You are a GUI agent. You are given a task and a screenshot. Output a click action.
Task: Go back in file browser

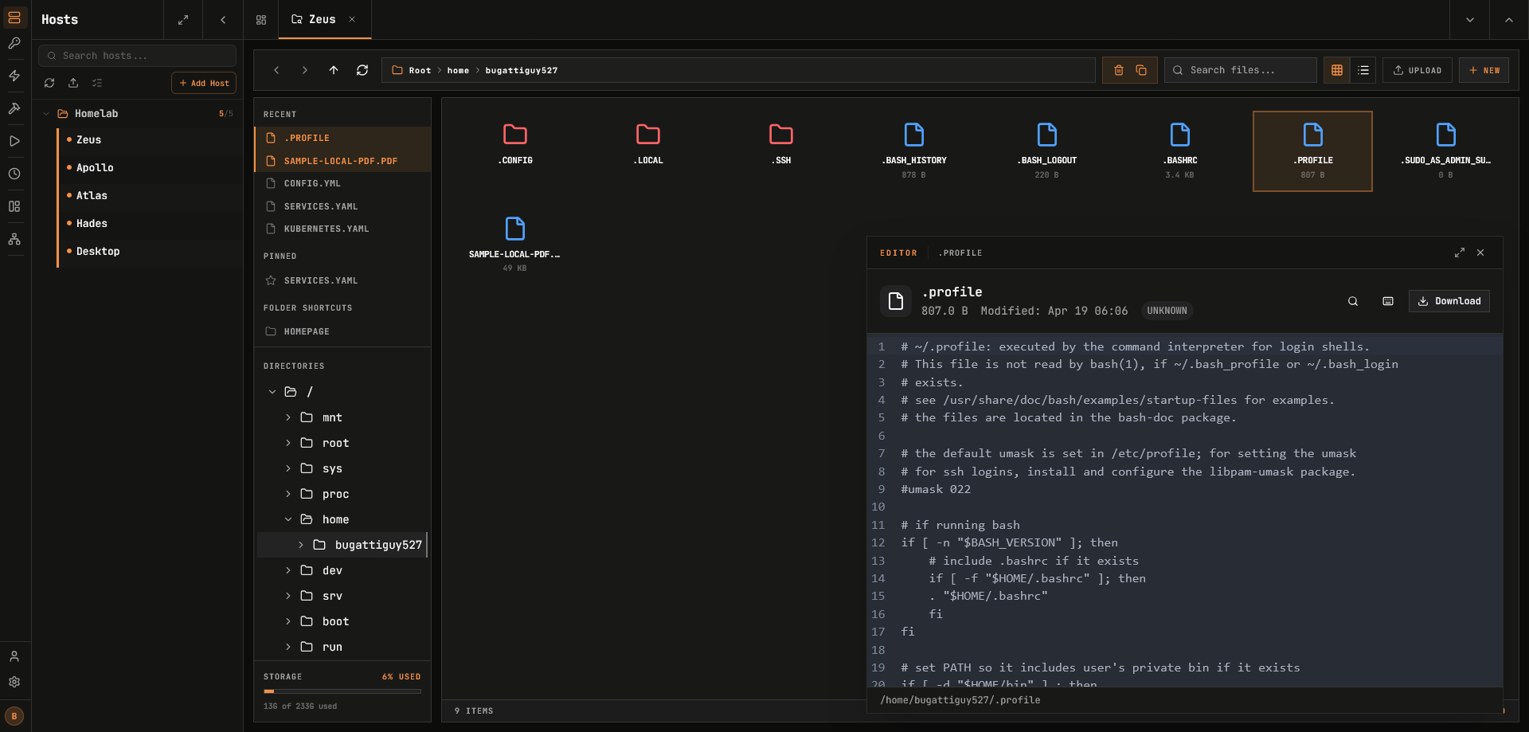click(276, 70)
